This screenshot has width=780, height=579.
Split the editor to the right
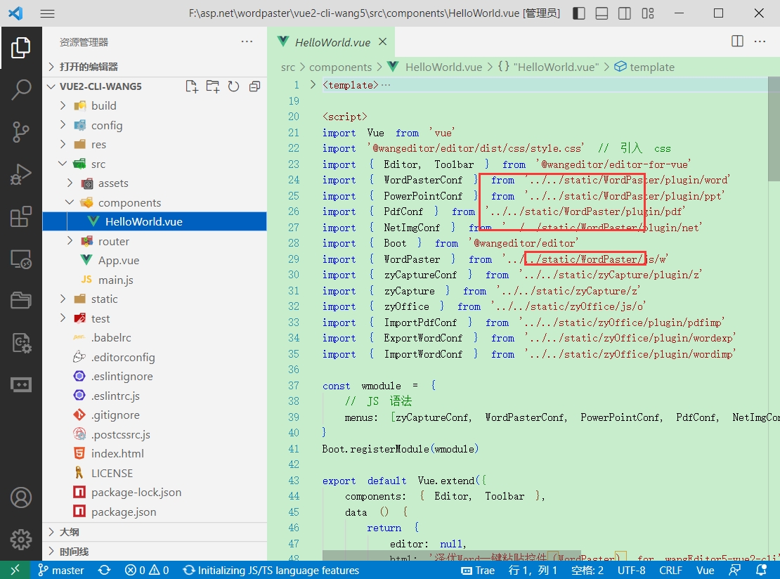737,41
